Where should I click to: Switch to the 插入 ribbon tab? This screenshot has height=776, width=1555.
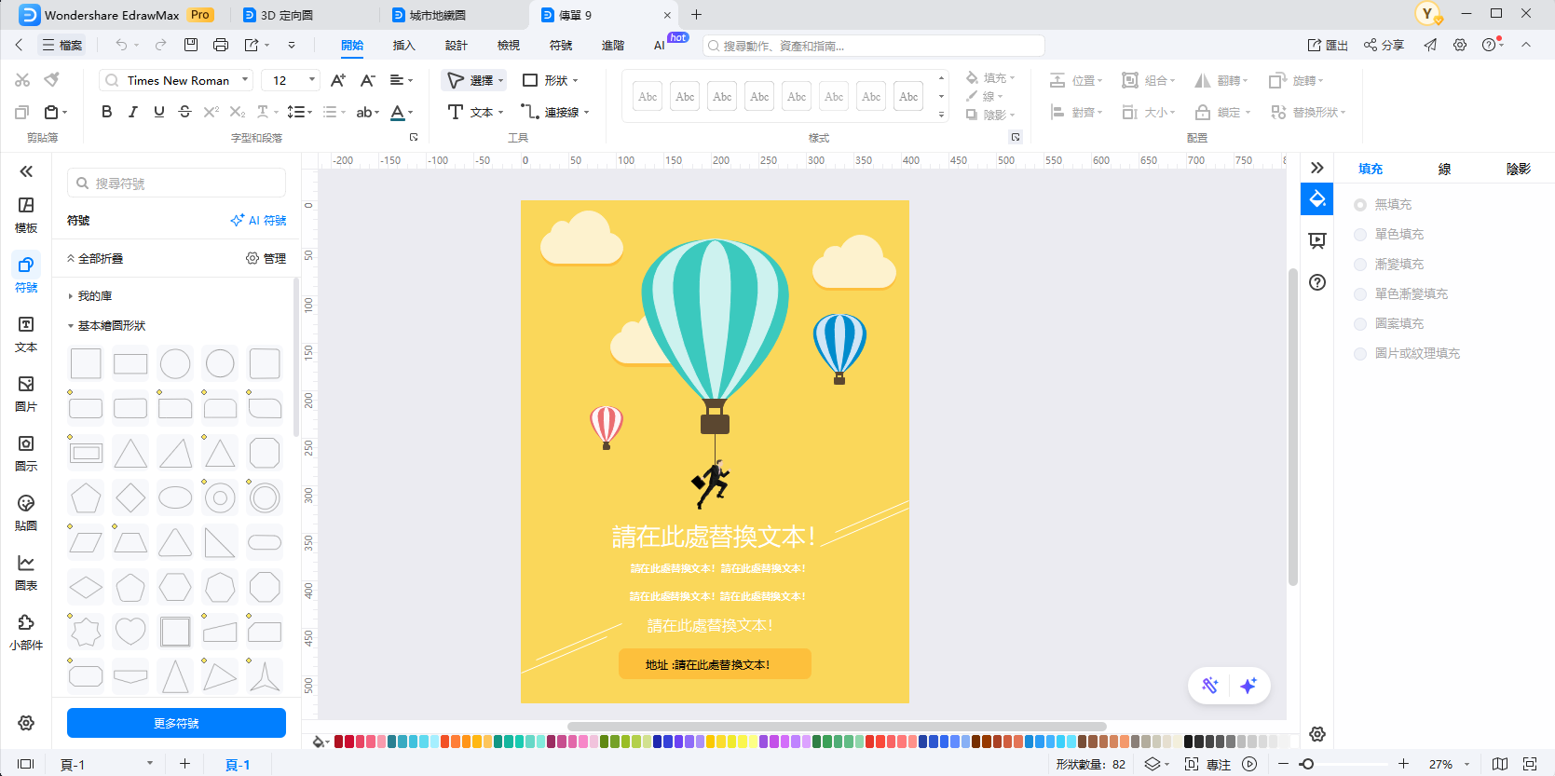click(403, 45)
